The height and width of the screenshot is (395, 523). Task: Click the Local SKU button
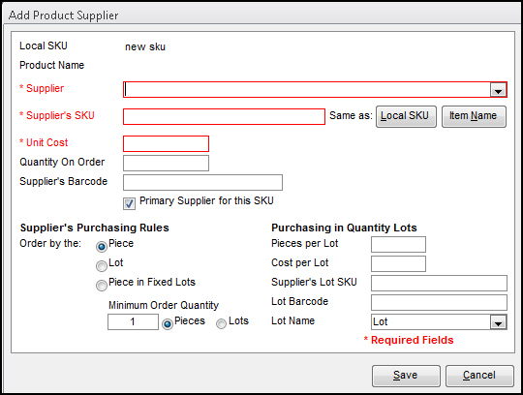(x=406, y=116)
